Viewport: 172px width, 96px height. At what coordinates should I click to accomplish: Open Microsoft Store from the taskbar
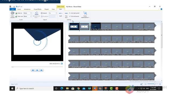point(73,89)
